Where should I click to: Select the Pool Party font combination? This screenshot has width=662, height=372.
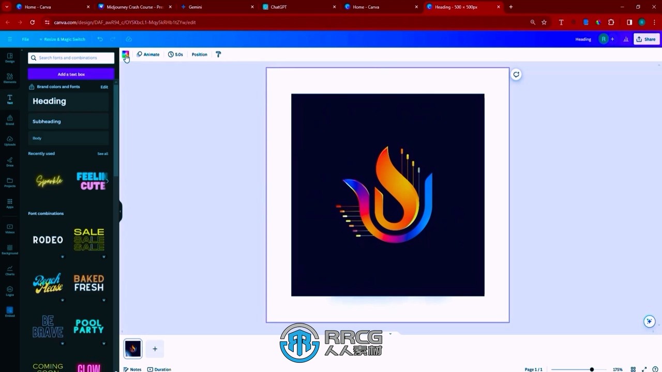[89, 327]
